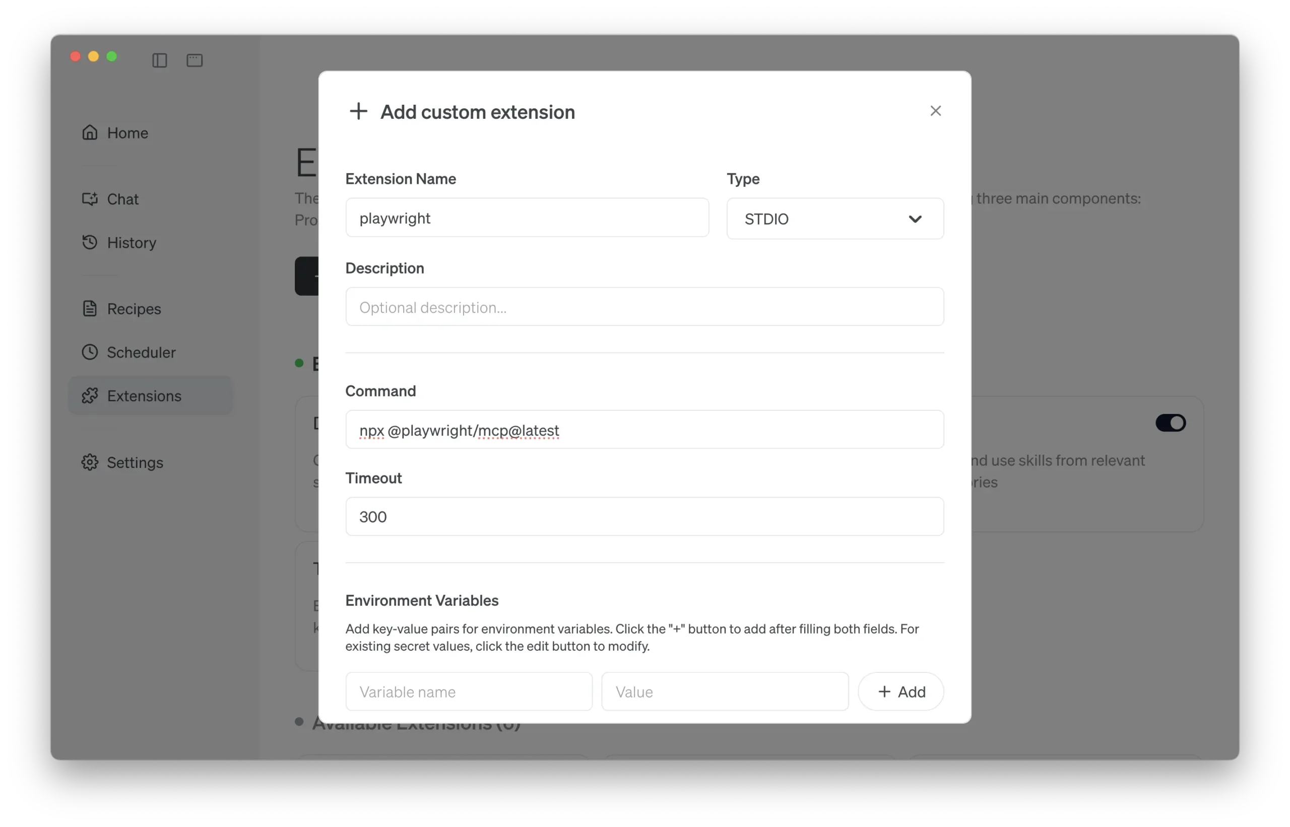Click the Add button for environment variables
The width and height of the screenshot is (1290, 827).
(900, 691)
